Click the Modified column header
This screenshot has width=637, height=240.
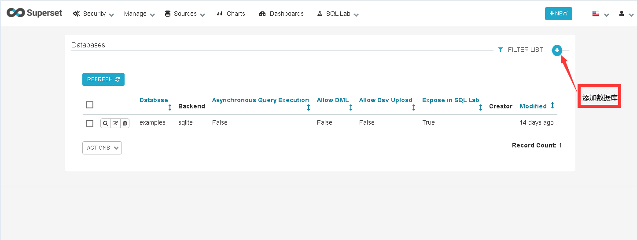point(533,106)
